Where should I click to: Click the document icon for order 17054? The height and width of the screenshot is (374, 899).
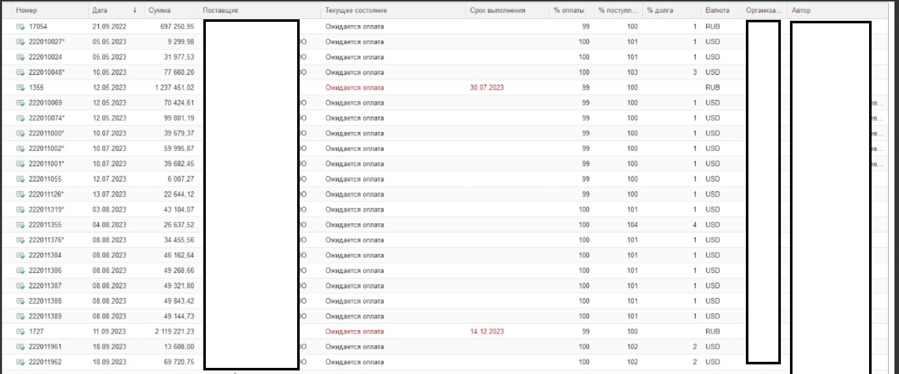tap(20, 27)
